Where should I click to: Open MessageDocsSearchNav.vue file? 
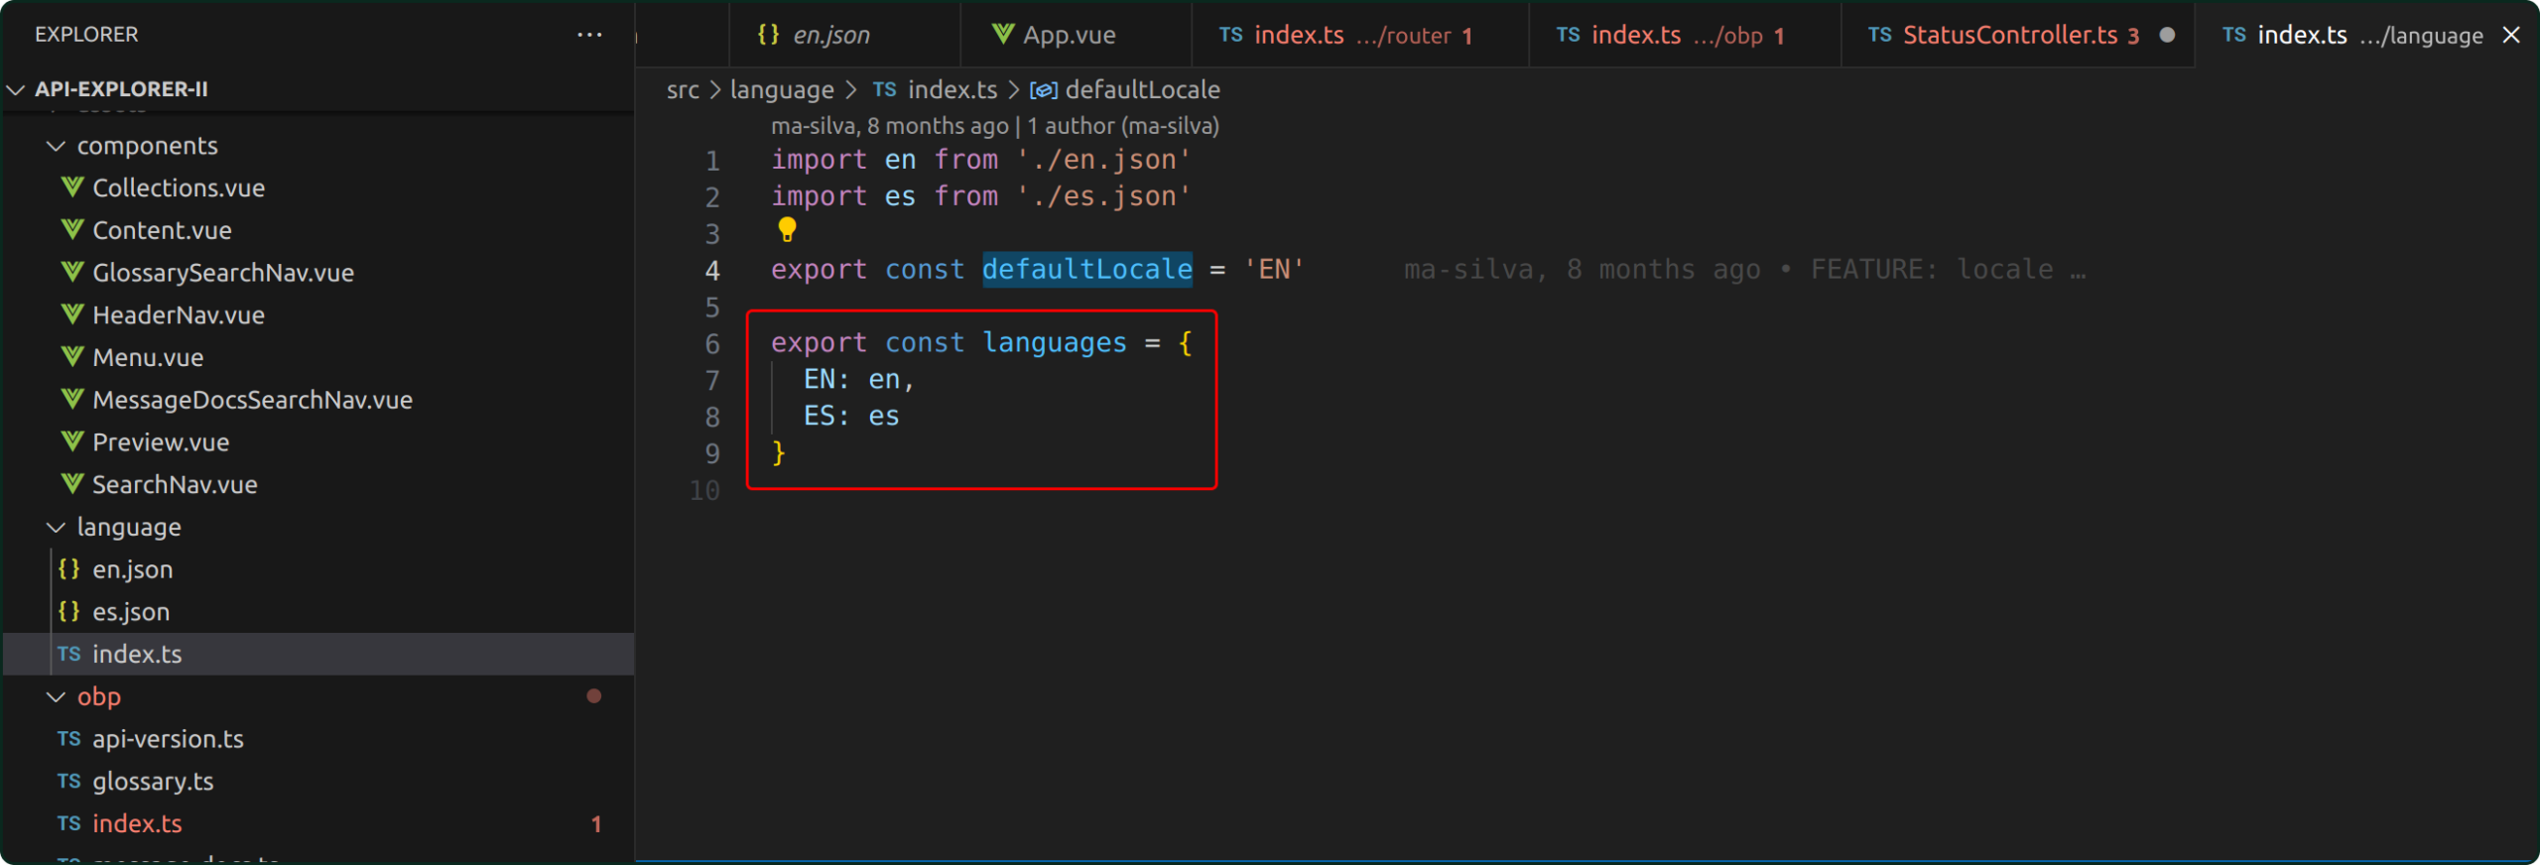(252, 401)
